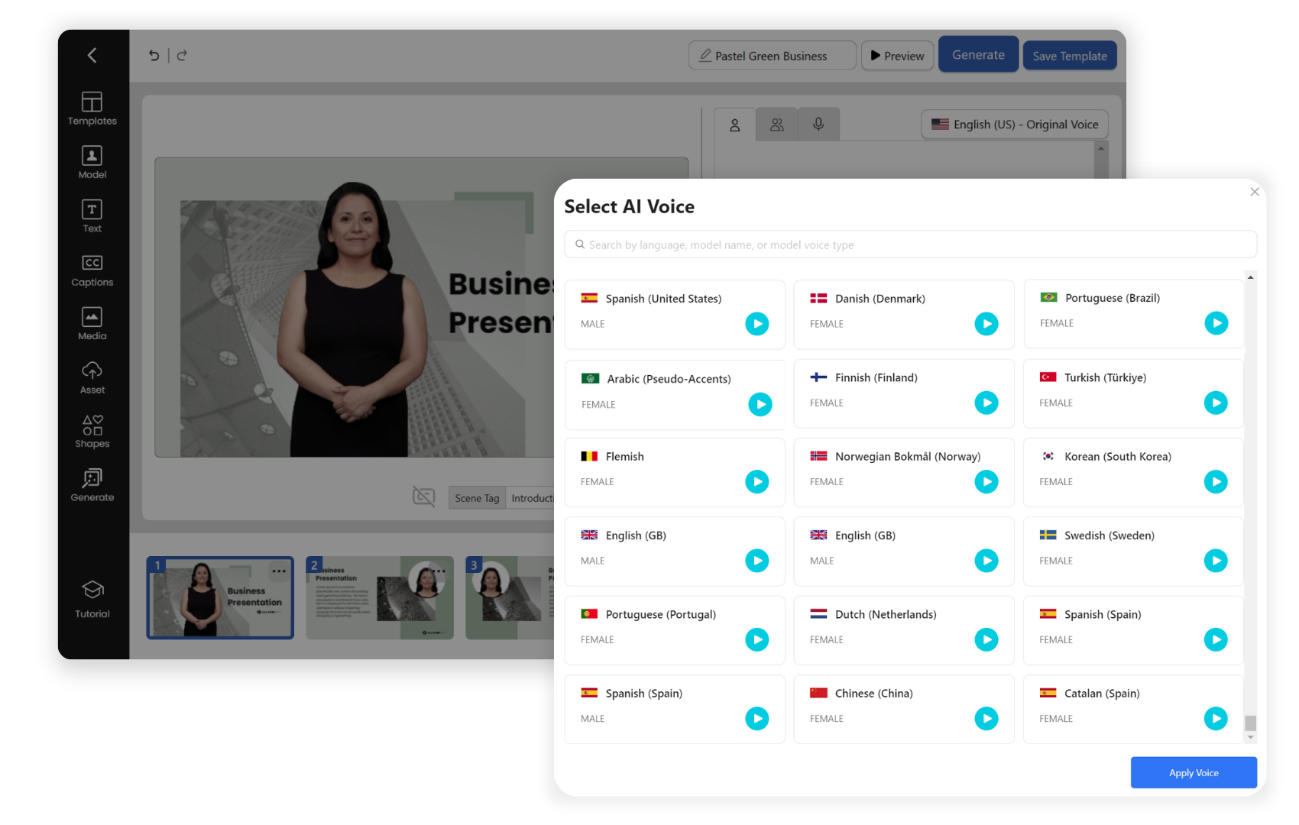Play Norwegian Bokmål voice sample
Screen dimensions: 1299x825
pyautogui.click(x=986, y=481)
